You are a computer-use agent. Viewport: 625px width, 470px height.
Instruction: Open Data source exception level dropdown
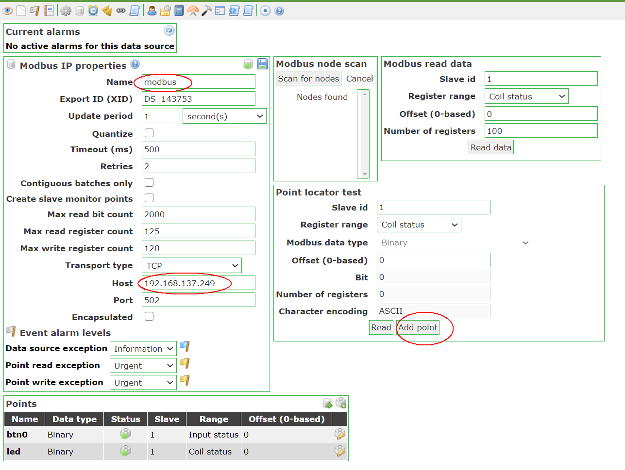point(143,349)
